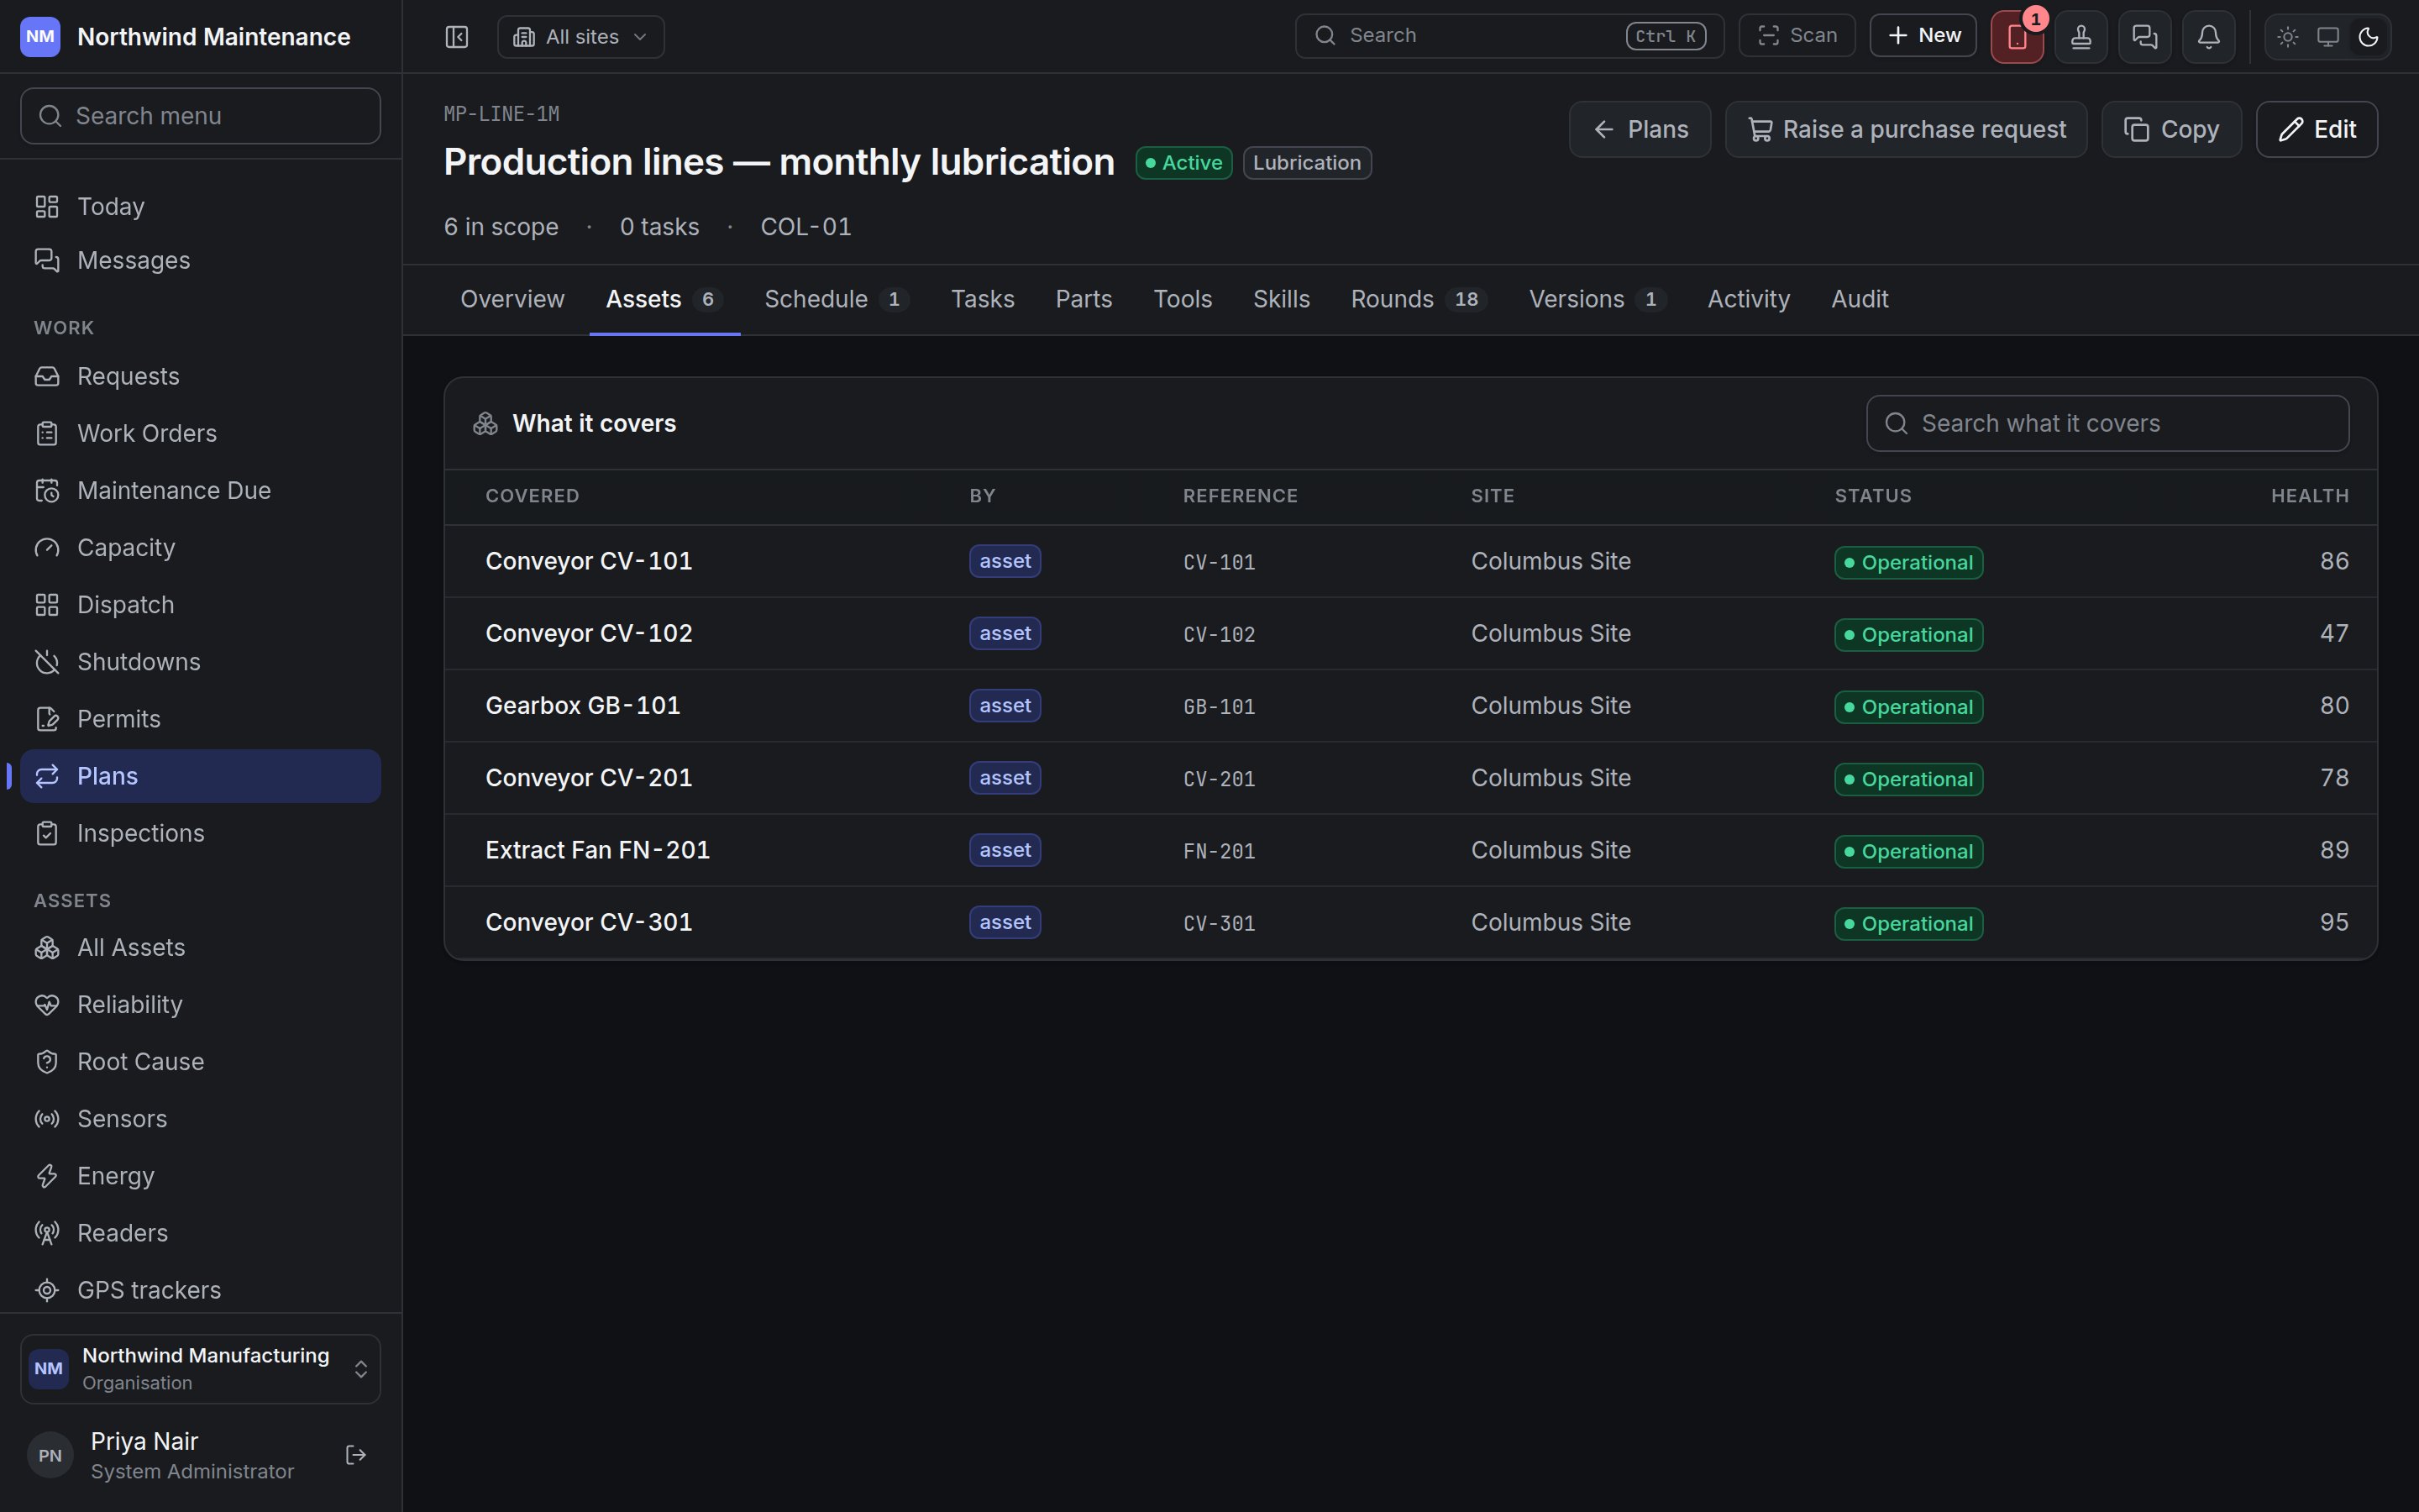Collapse the sidebar panel icon
Viewport: 2419px width, 1512px height.
(x=457, y=37)
